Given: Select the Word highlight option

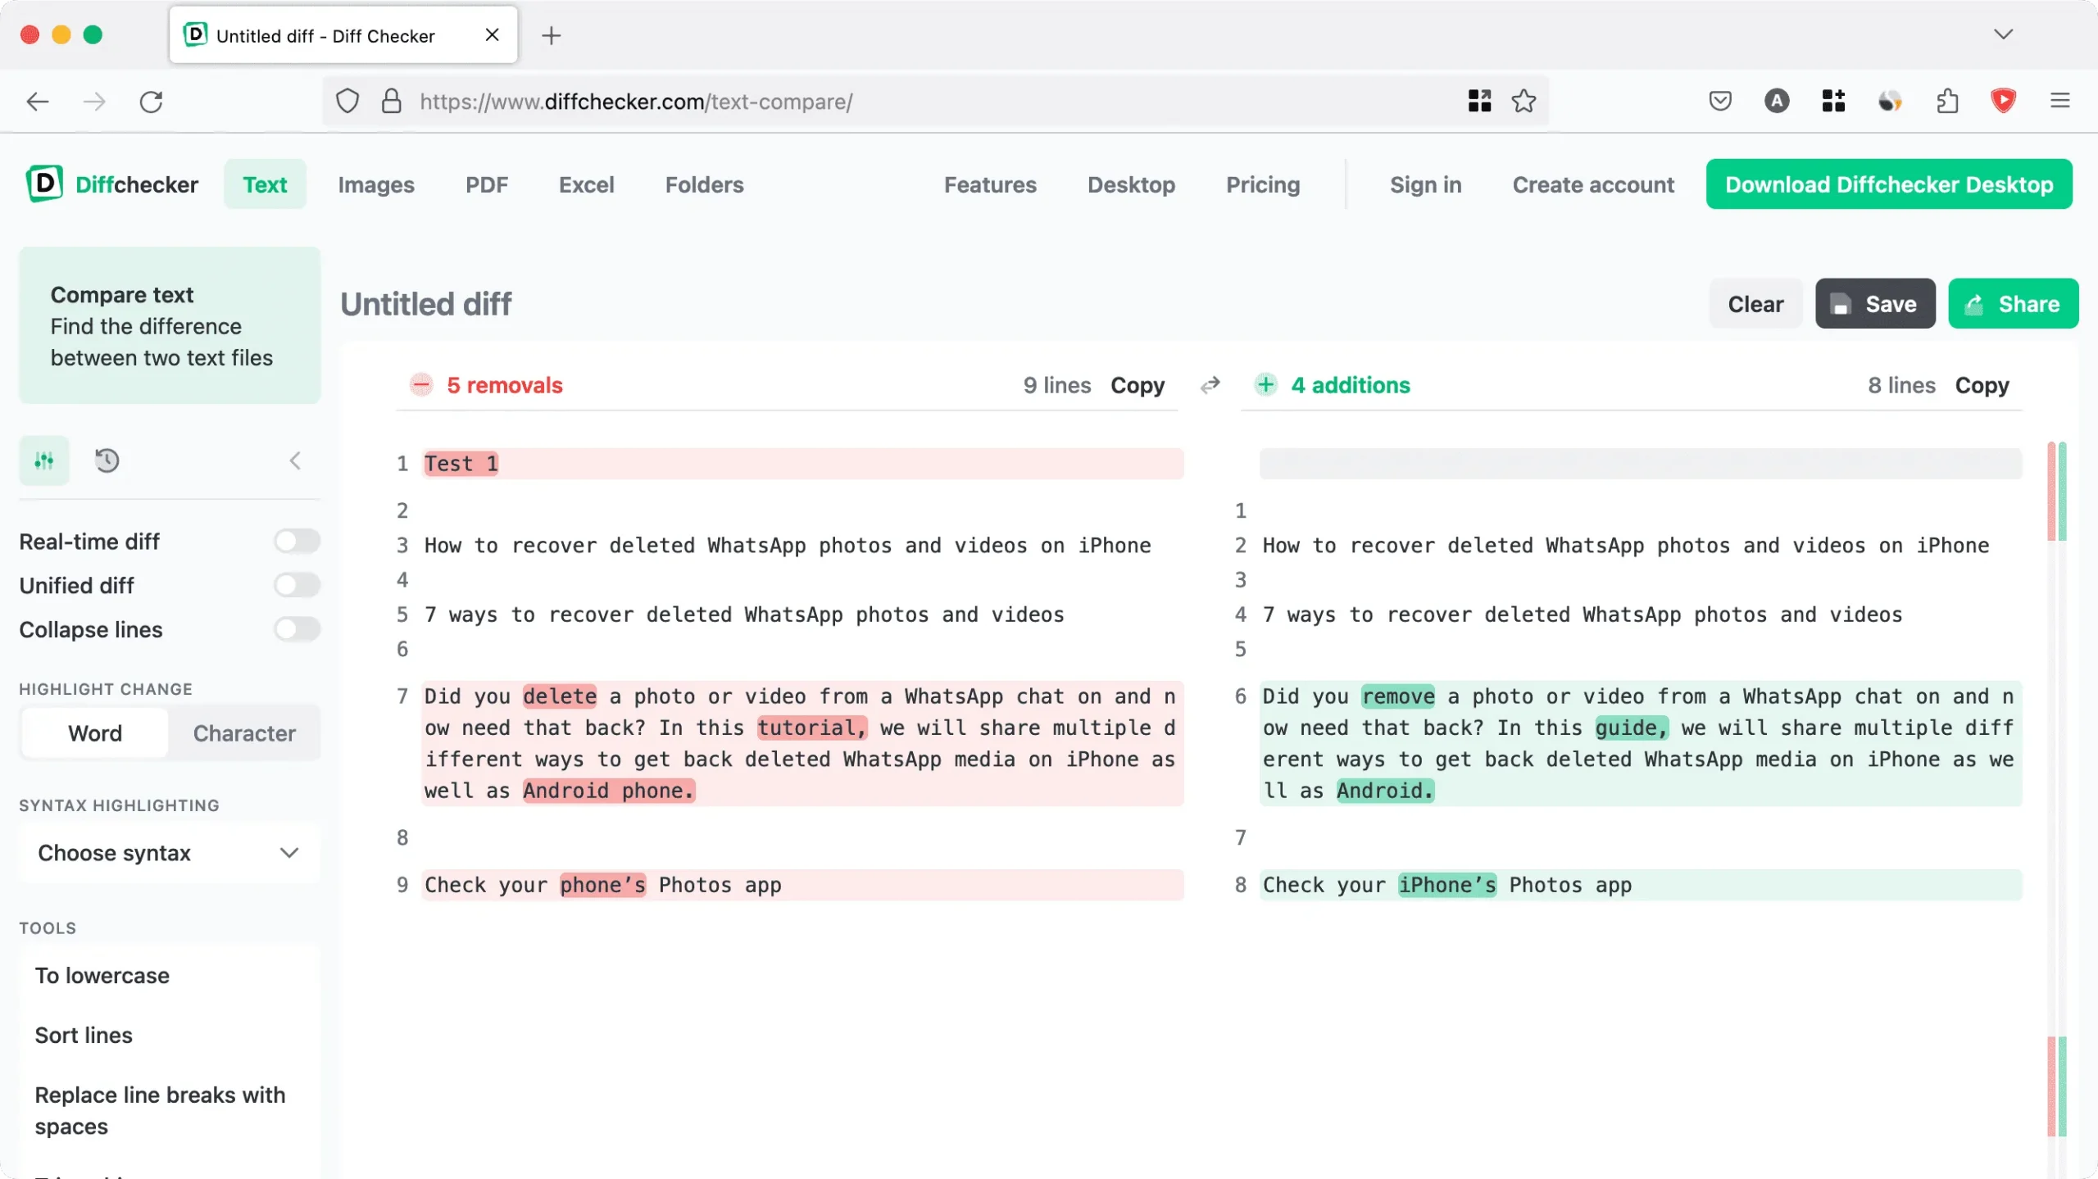Looking at the screenshot, I should tap(95, 732).
